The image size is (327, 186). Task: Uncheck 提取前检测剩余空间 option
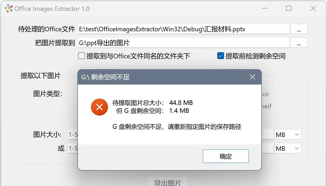(x=221, y=56)
